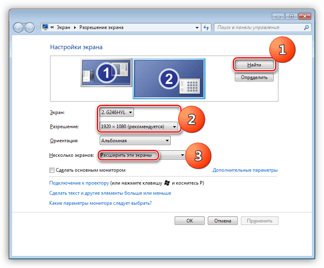Close the screen resolution window
This screenshot has height=268, width=324.
pyautogui.click(x=305, y=17)
